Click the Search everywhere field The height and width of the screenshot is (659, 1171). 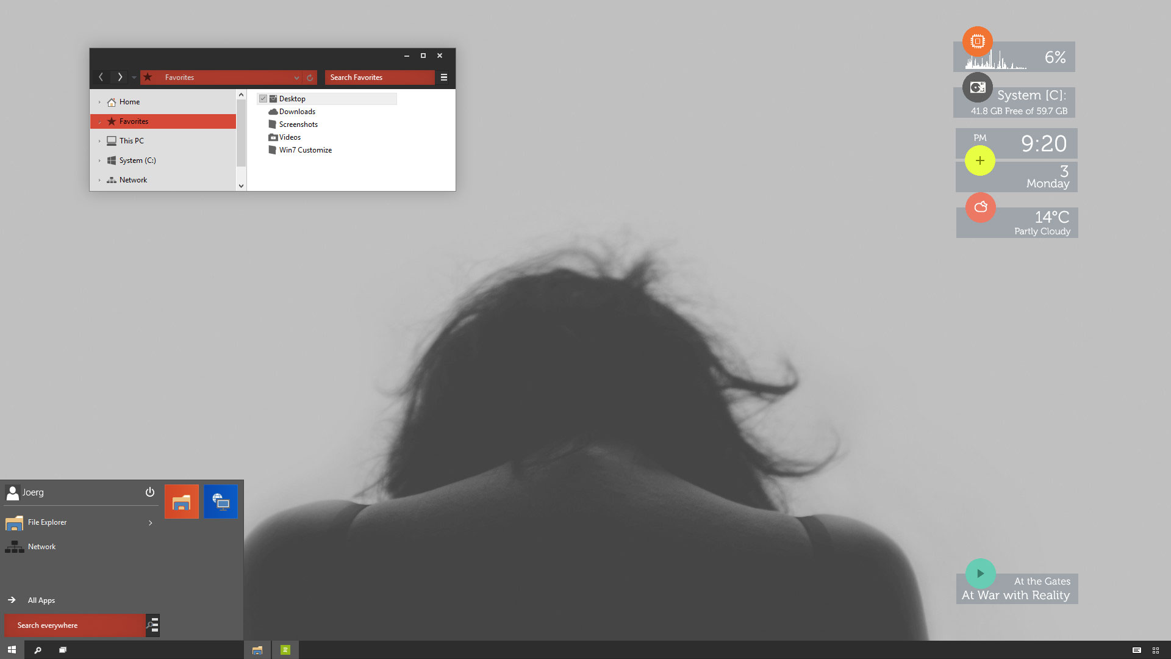point(75,625)
